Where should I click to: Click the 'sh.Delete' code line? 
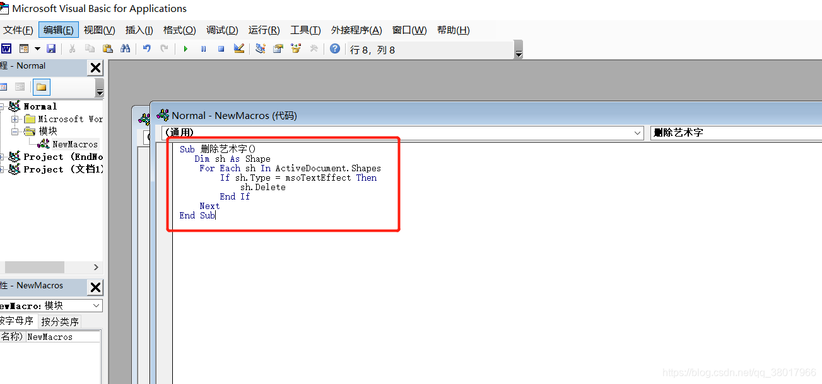click(x=263, y=187)
